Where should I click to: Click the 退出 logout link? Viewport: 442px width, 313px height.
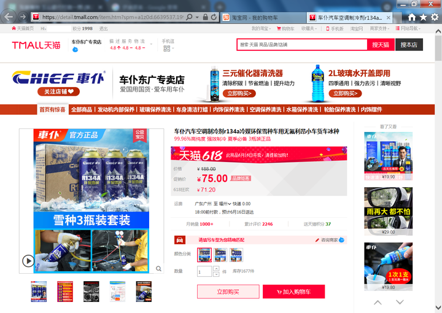(x=104, y=28)
